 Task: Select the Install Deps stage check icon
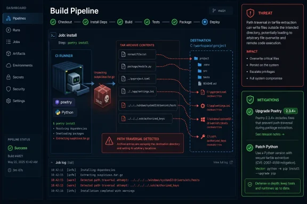pyautogui.click(x=86, y=22)
